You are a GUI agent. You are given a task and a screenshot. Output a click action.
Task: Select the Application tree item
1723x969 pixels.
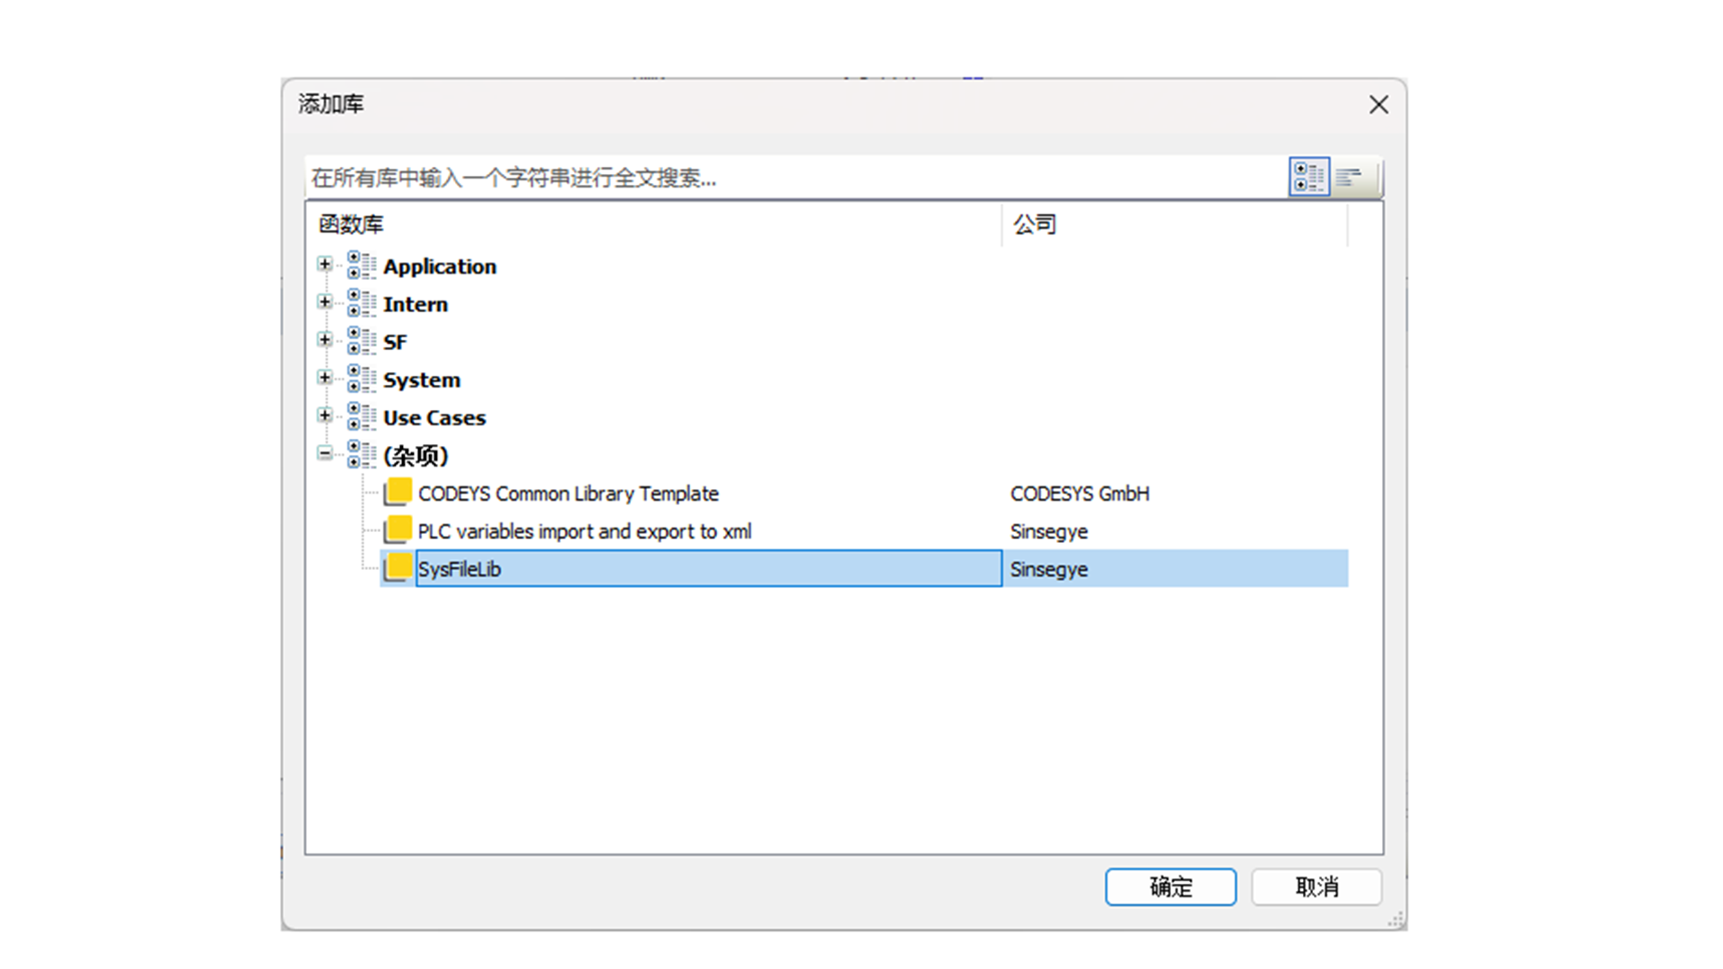(x=440, y=266)
